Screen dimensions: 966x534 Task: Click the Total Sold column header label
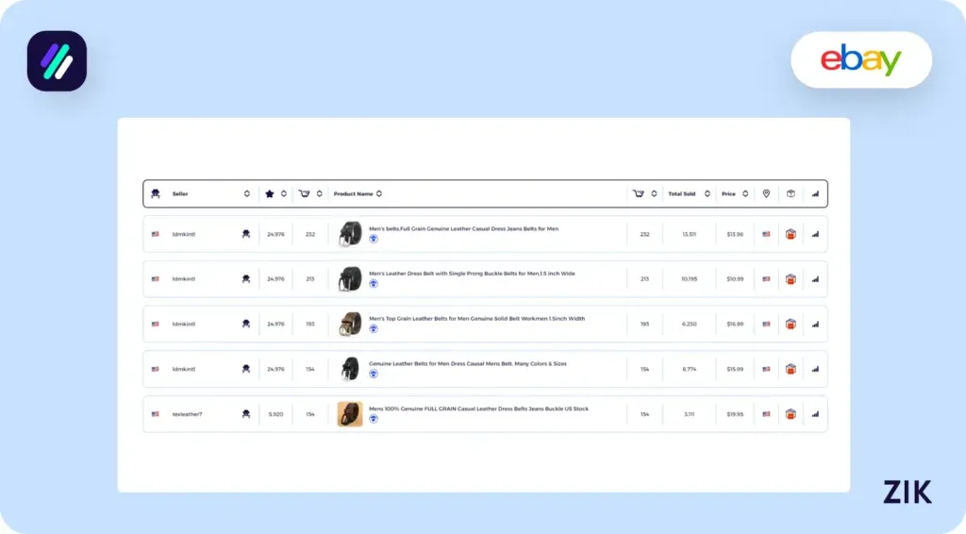681,193
